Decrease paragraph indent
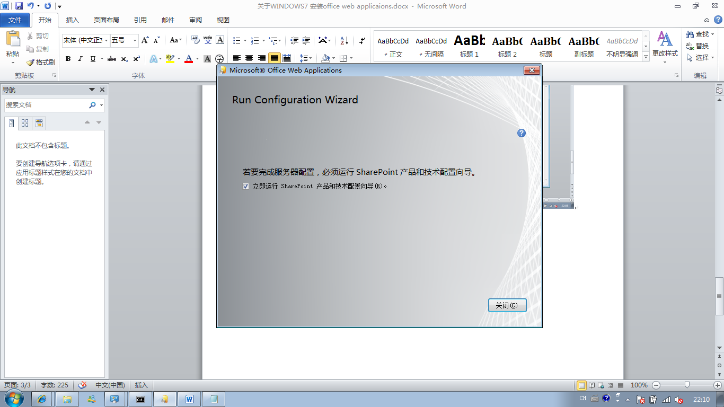The width and height of the screenshot is (724, 407). [294, 40]
